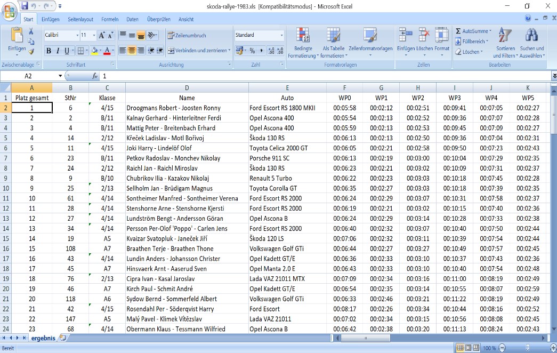Apply accounting number format
Viewport: 557px width, 353px height.
tap(239, 51)
